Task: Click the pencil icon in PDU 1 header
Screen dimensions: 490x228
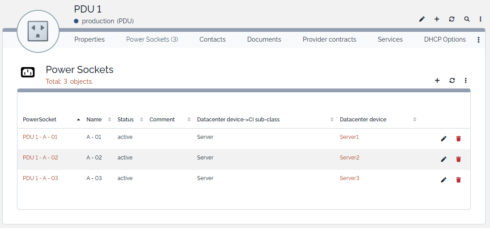Action: click(x=422, y=19)
